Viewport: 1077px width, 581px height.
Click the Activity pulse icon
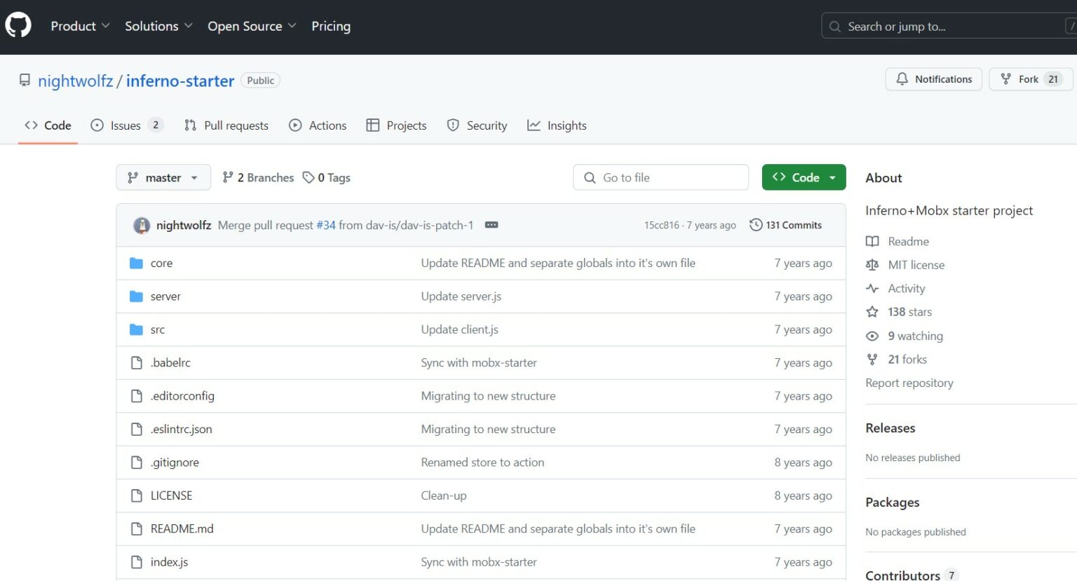tap(872, 288)
